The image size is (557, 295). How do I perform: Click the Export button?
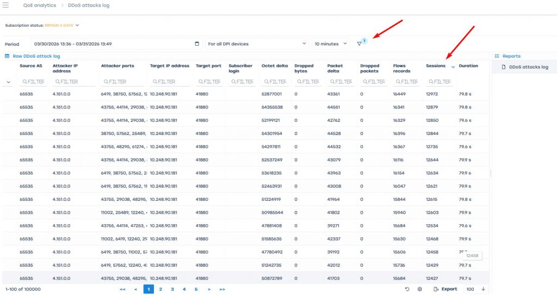445,289
